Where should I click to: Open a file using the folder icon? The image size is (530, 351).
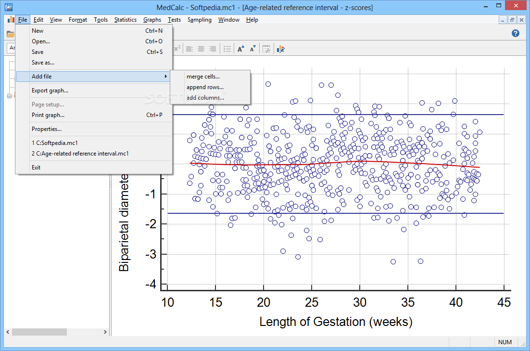(11, 34)
